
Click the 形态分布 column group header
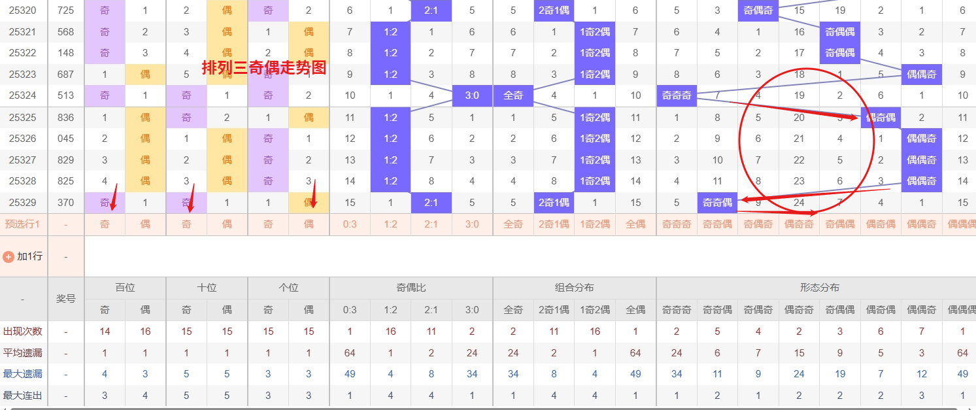(819, 288)
